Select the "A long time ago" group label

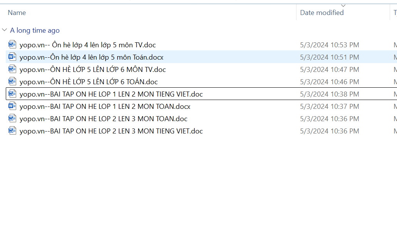[35, 30]
